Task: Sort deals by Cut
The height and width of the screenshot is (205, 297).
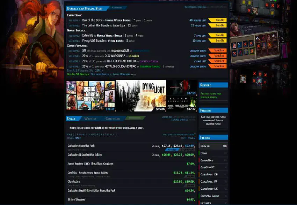Action: [x=183, y=138]
